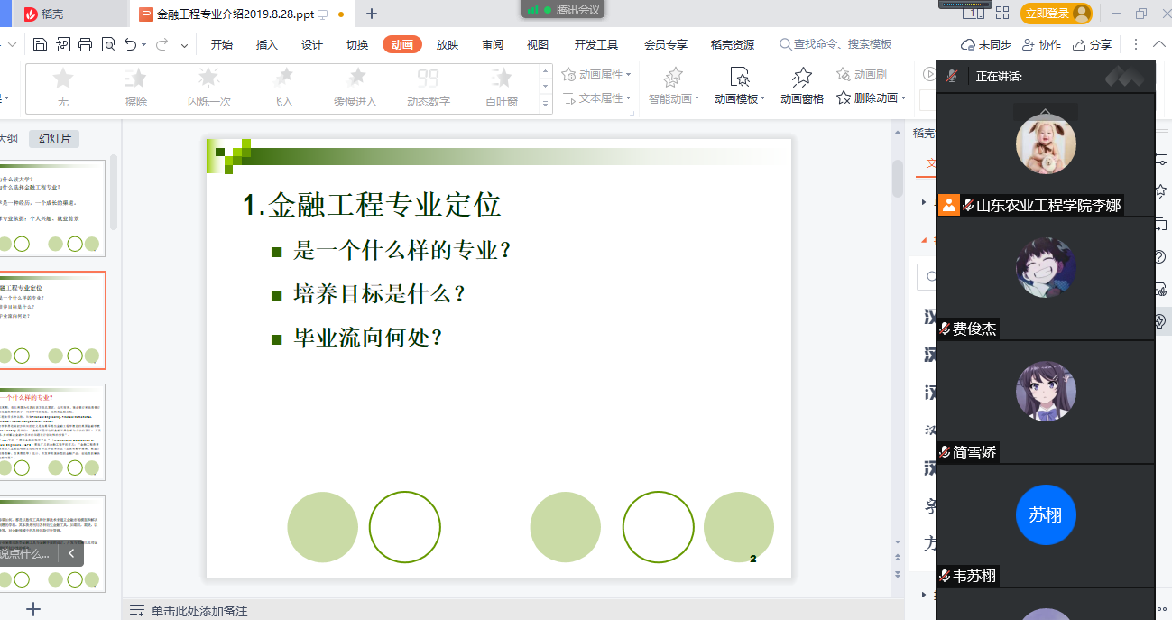1172x620 pixels.
Task: Click the slide panel vertical scrollbar
Action: pos(114,194)
